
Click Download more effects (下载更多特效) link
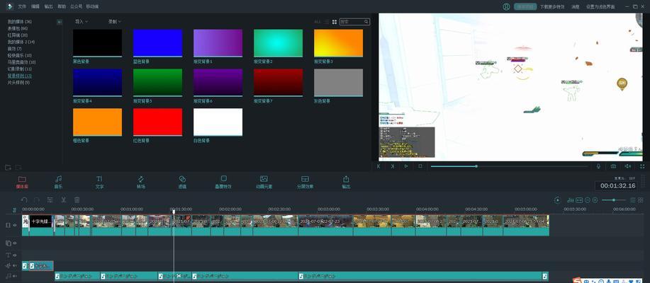[552, 6]
